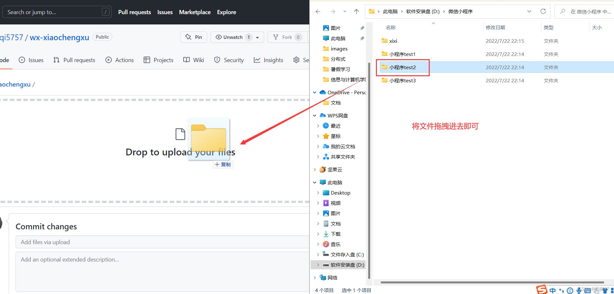Viewport: 614px width, 294px height.
Task: Collapse the WPS网盘 tree node
Action: coord(315,115)
